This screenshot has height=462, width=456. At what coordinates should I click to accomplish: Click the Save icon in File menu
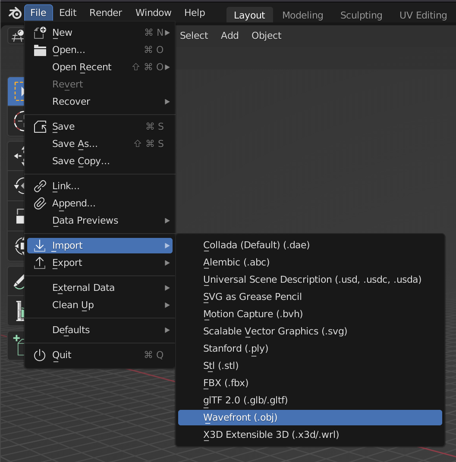pyautogui.click(x=40, y=127)
